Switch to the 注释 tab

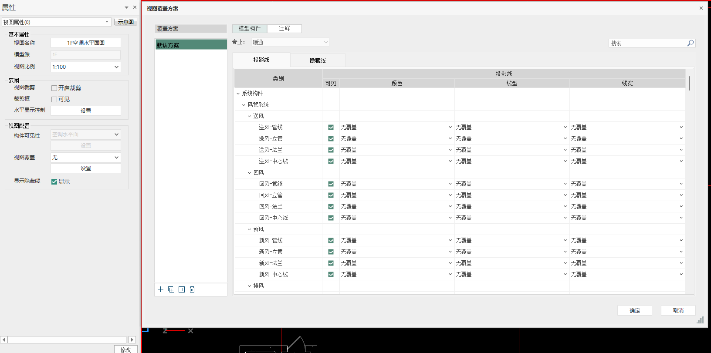pyautogui.click(x=284, y=28)
